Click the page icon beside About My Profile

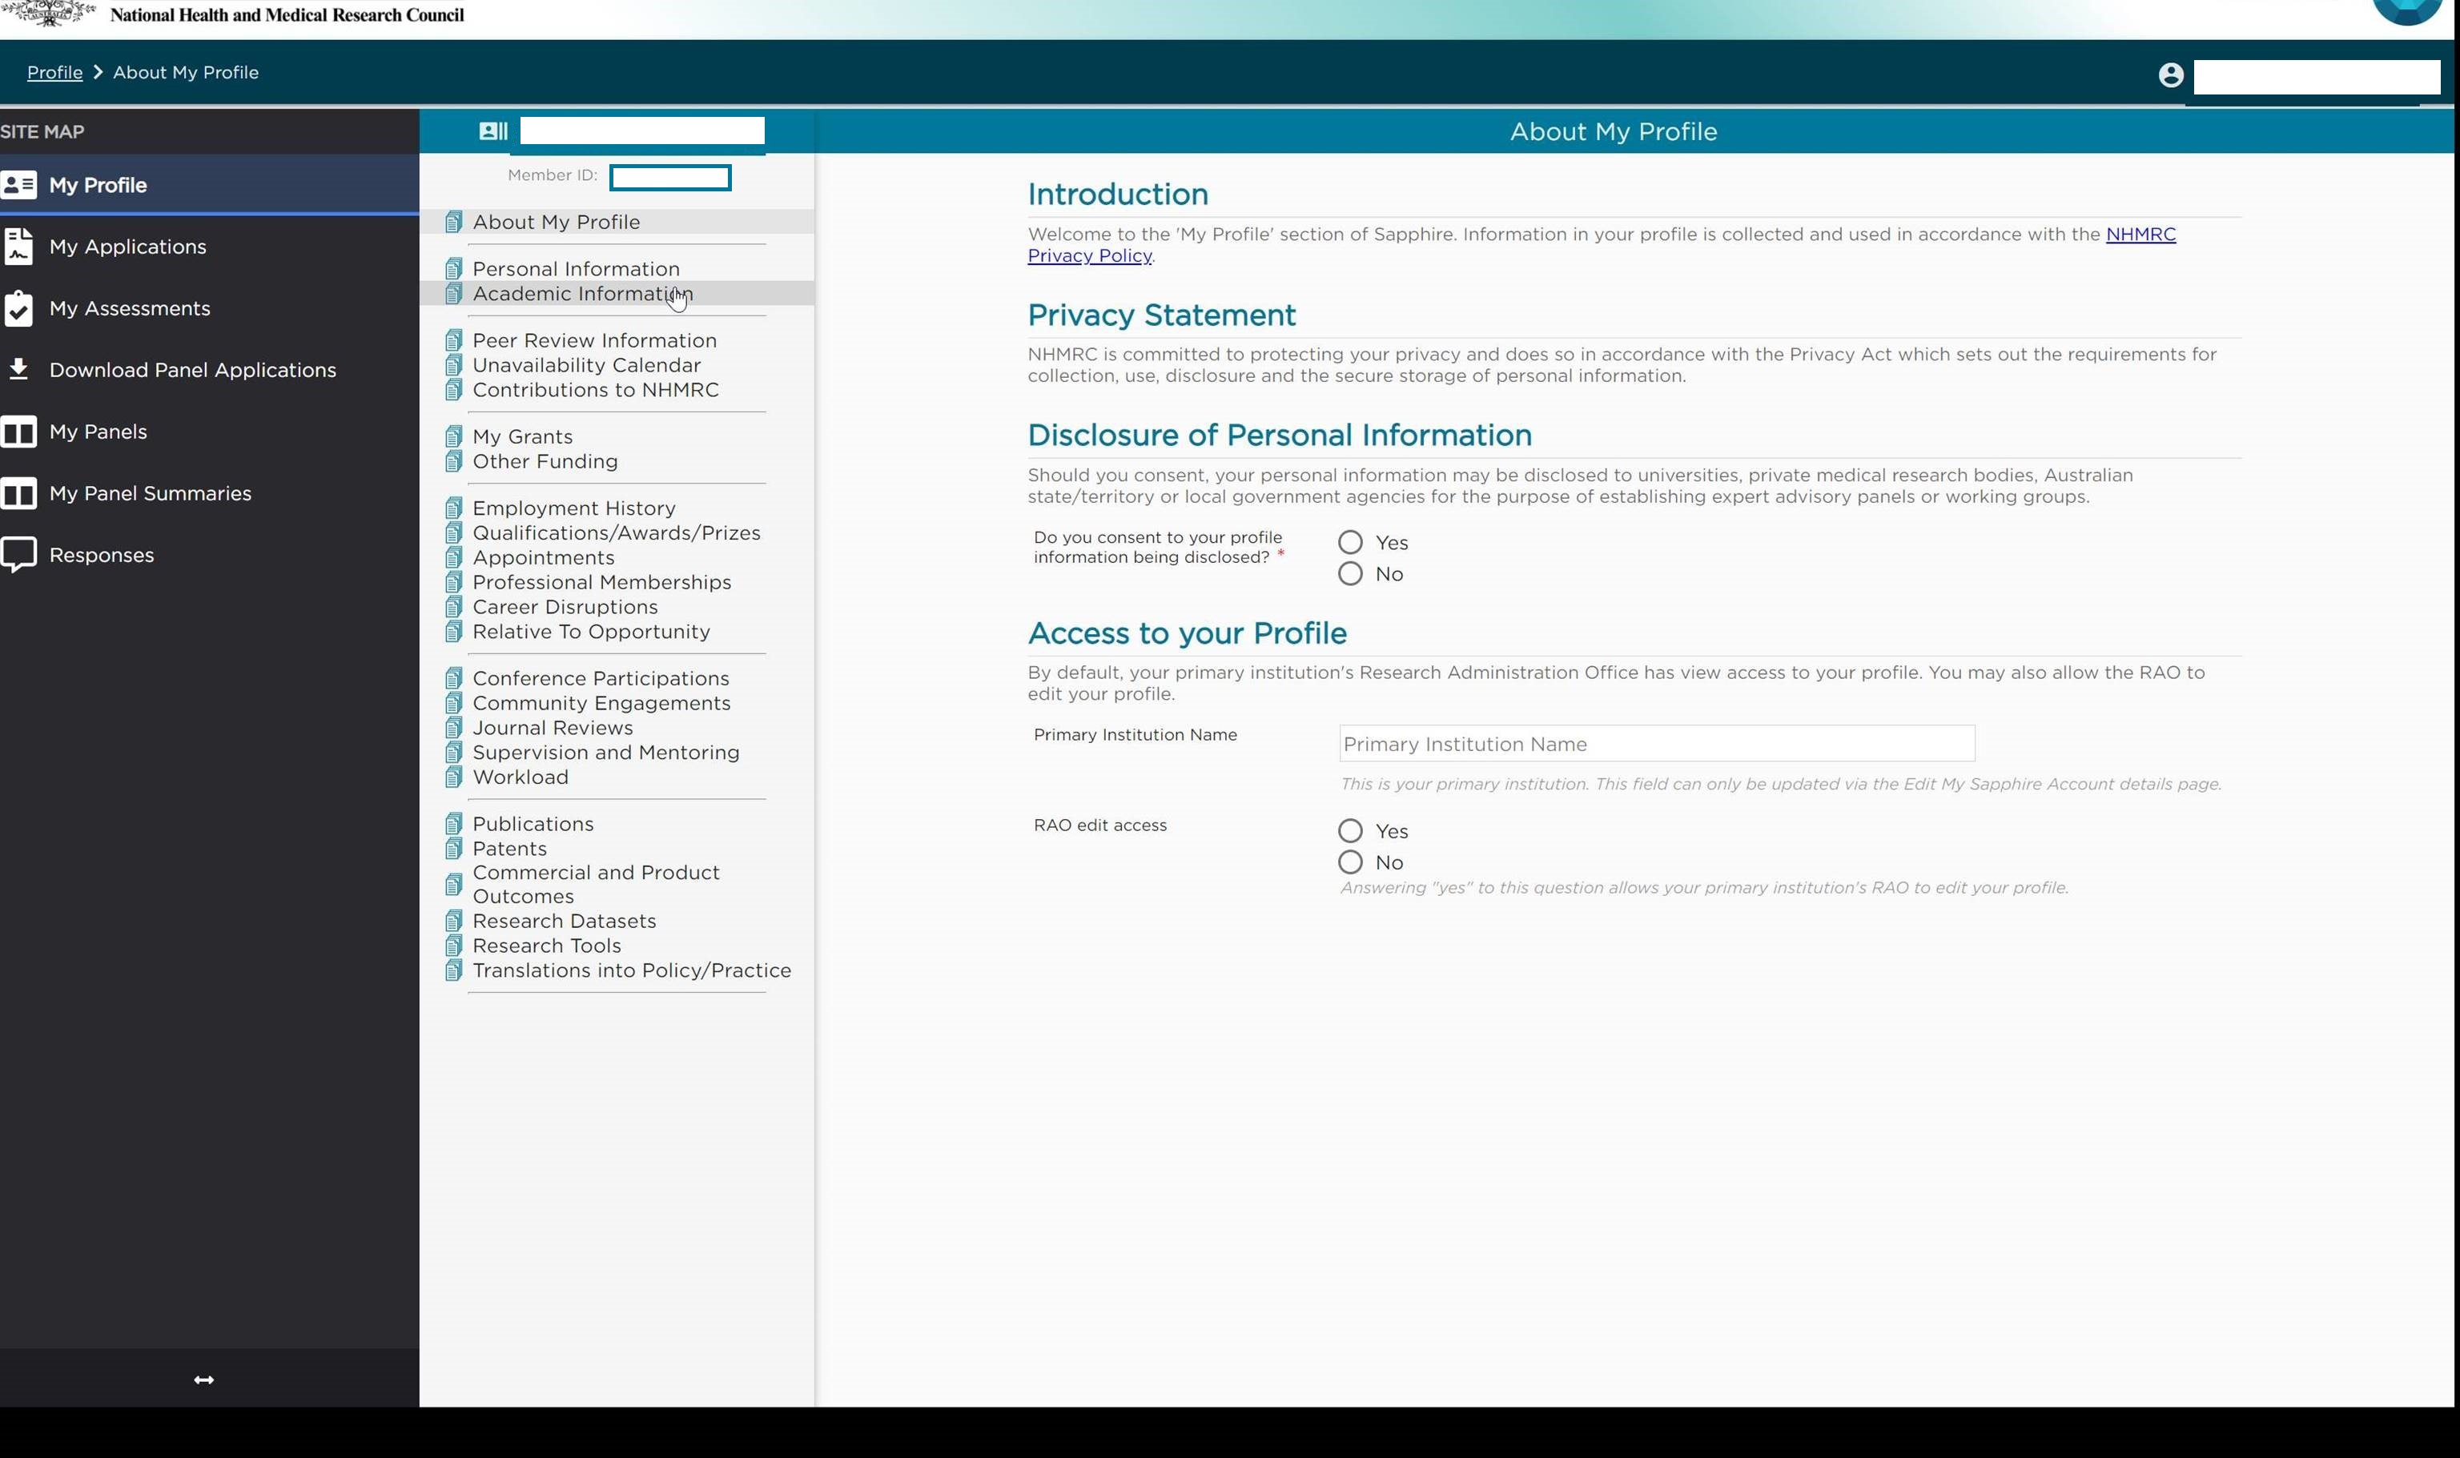pos(453,222)
